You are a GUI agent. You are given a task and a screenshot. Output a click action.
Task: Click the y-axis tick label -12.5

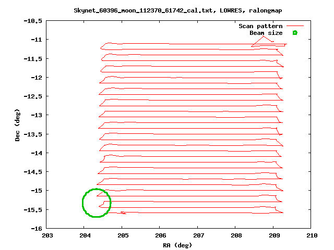33,96
